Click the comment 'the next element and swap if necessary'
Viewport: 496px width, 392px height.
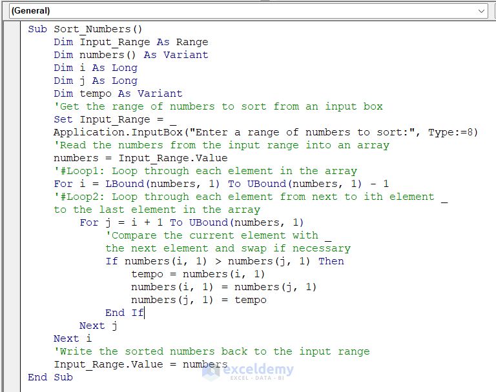click(228, 249)
